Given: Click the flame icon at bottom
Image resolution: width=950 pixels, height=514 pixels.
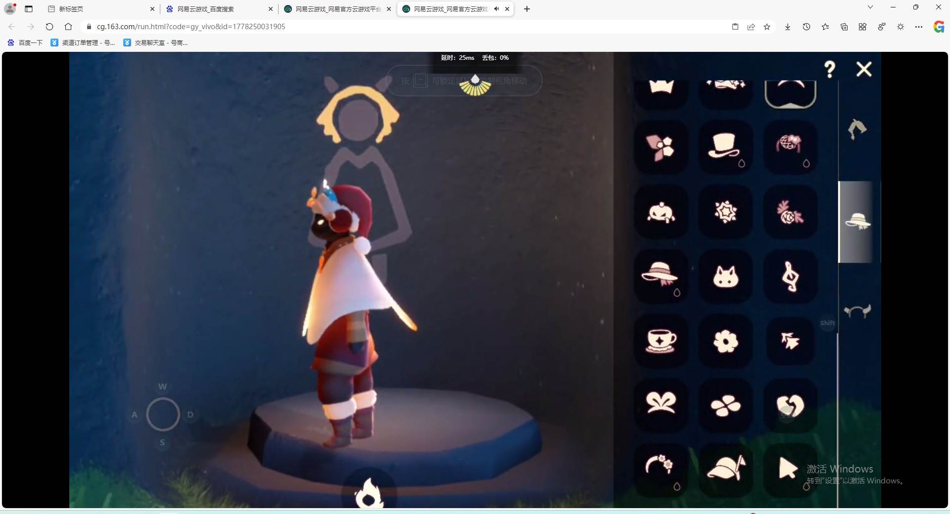Looking at the screenshot, I should click(x=369, y=493).
